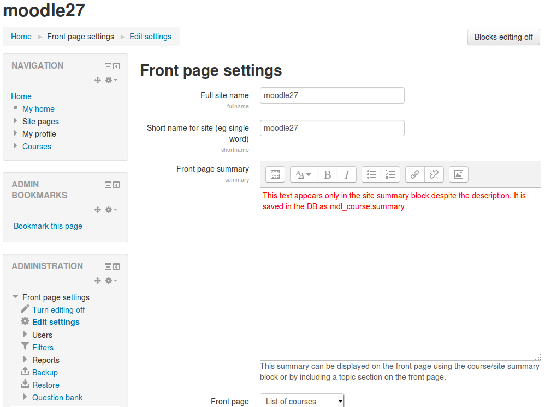Dock the Administration block
This screenshot has height=407, width=551.
116,266
